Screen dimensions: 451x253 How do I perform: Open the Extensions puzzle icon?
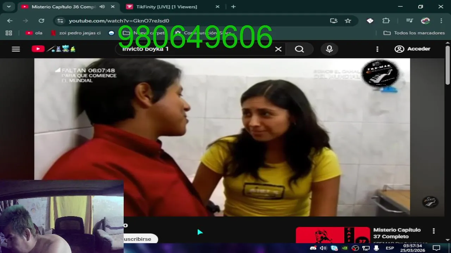[x=386, y=21]
